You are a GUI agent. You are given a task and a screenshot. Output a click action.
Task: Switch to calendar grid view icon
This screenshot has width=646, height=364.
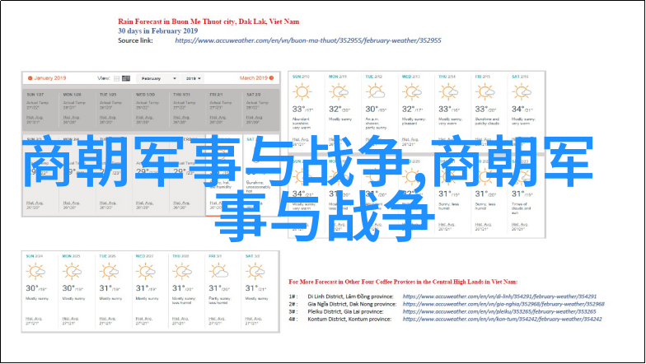126,78
